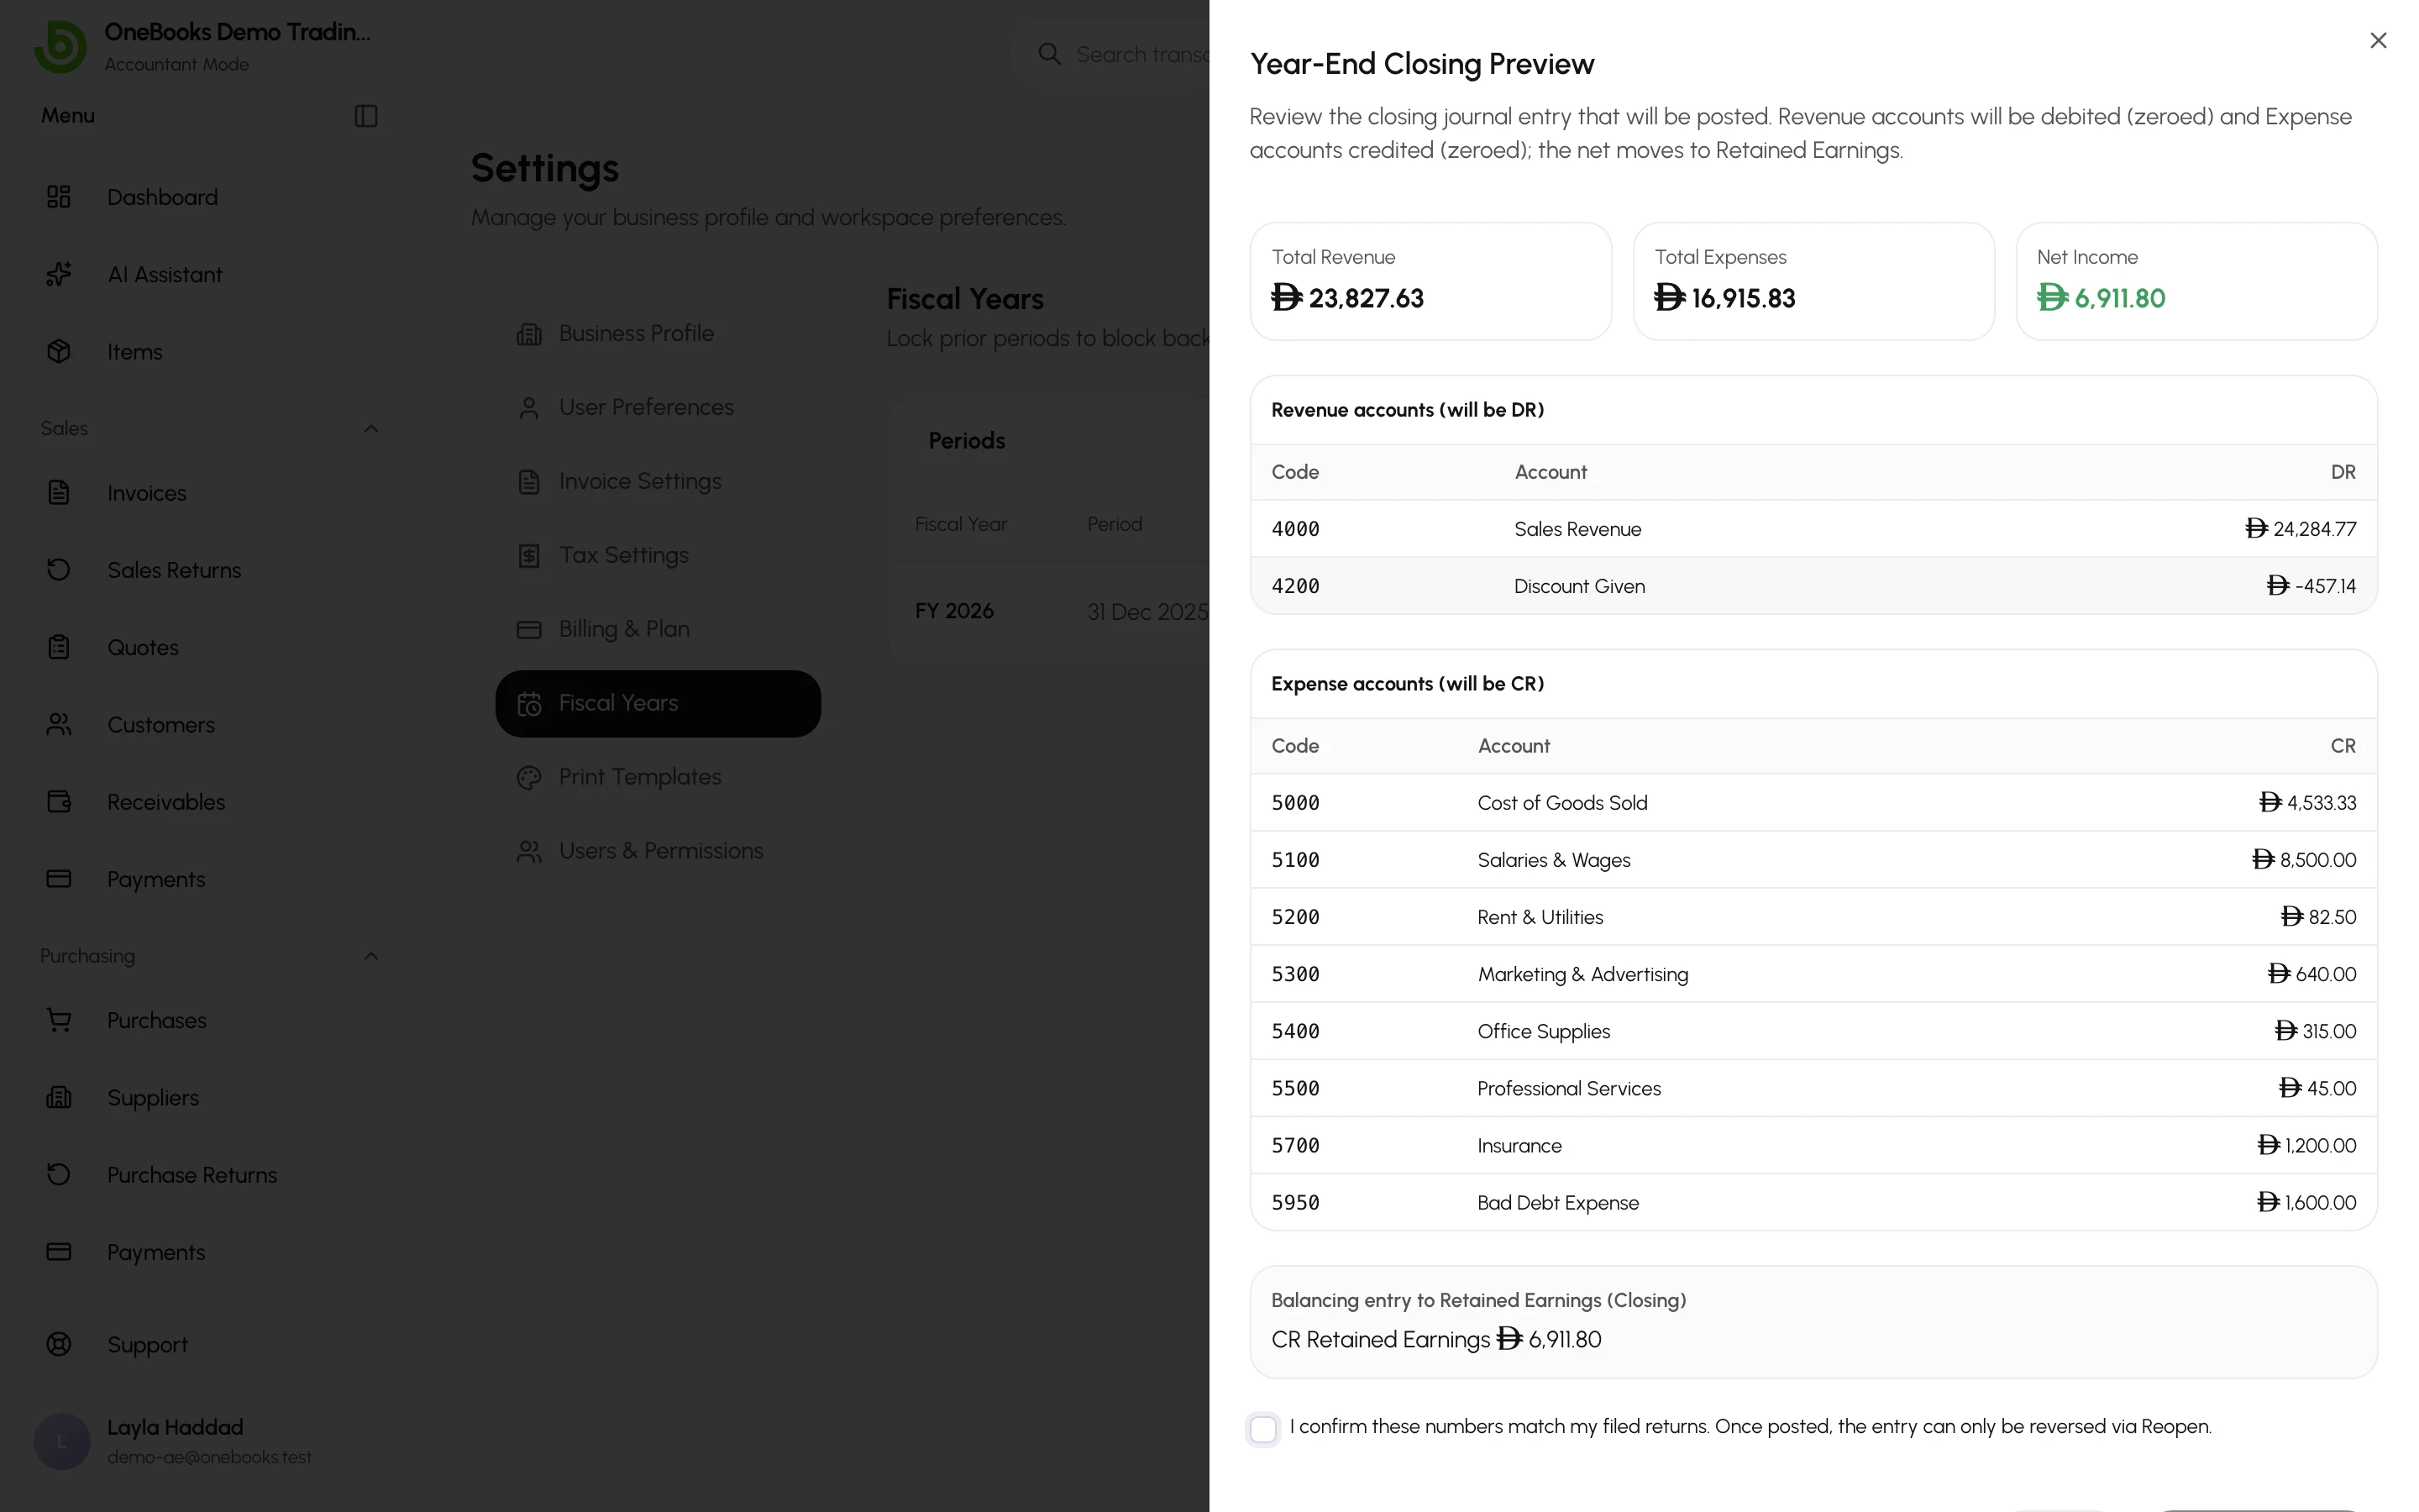Toggle the sidebar collapse icon

[x=366, y=116]
